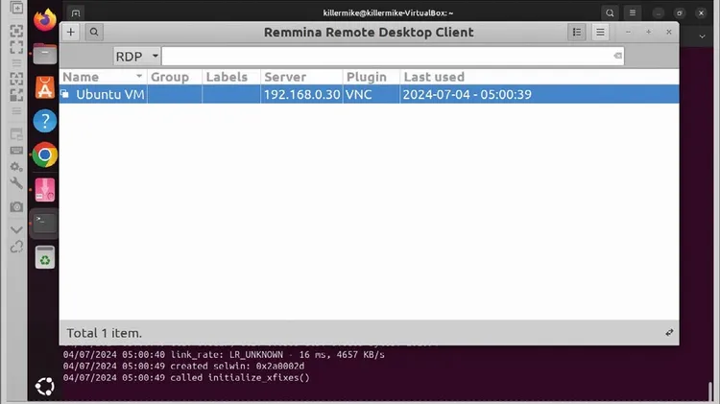Open Ubuntu Software from the dock

click(x=45, y=87)
